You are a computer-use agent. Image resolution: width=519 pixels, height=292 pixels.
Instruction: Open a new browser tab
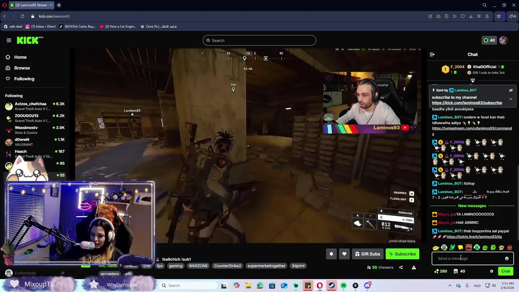pos(59,5)
